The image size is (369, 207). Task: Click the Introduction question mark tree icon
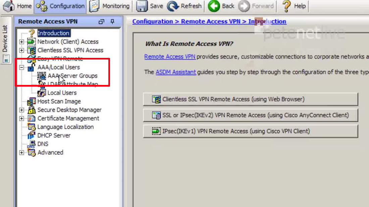coord(32,33)
